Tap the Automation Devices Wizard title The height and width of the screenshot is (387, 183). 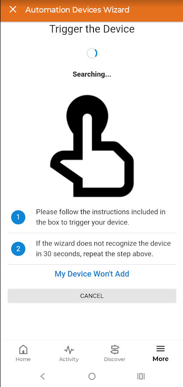pyautogui.click(x=77, y=10)
